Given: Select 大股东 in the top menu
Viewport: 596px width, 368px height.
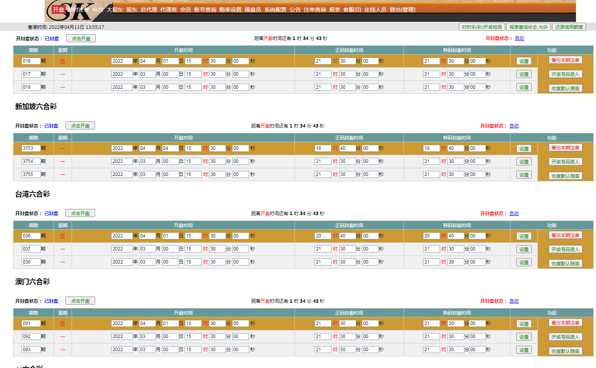Looking at the screenshot, I should click(x=115, y=10).
